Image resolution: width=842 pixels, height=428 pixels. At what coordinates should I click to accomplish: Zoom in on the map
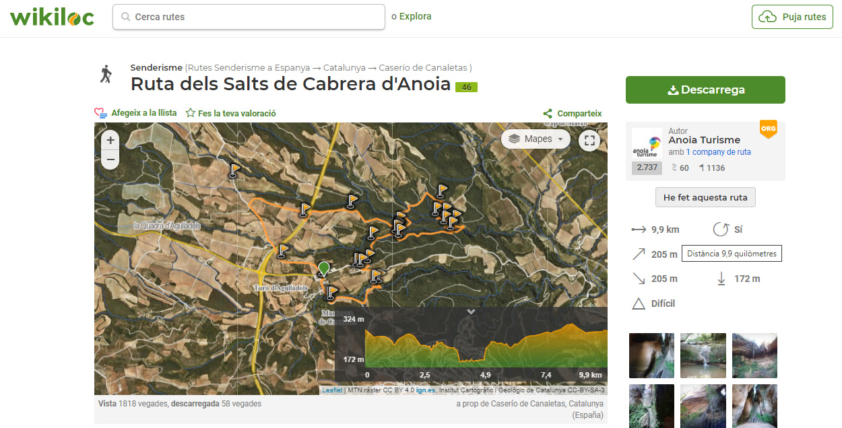pos(110,140)
